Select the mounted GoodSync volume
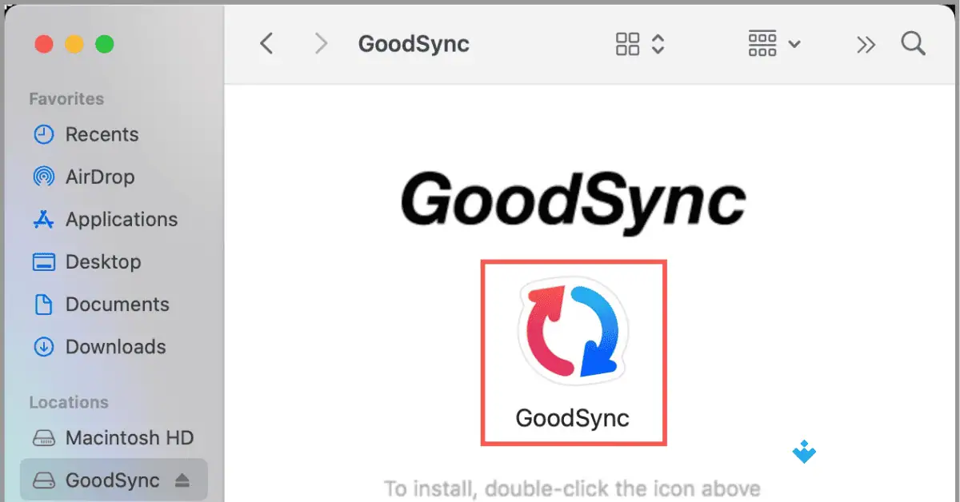960x502 pixels. [x=112, y=480]
